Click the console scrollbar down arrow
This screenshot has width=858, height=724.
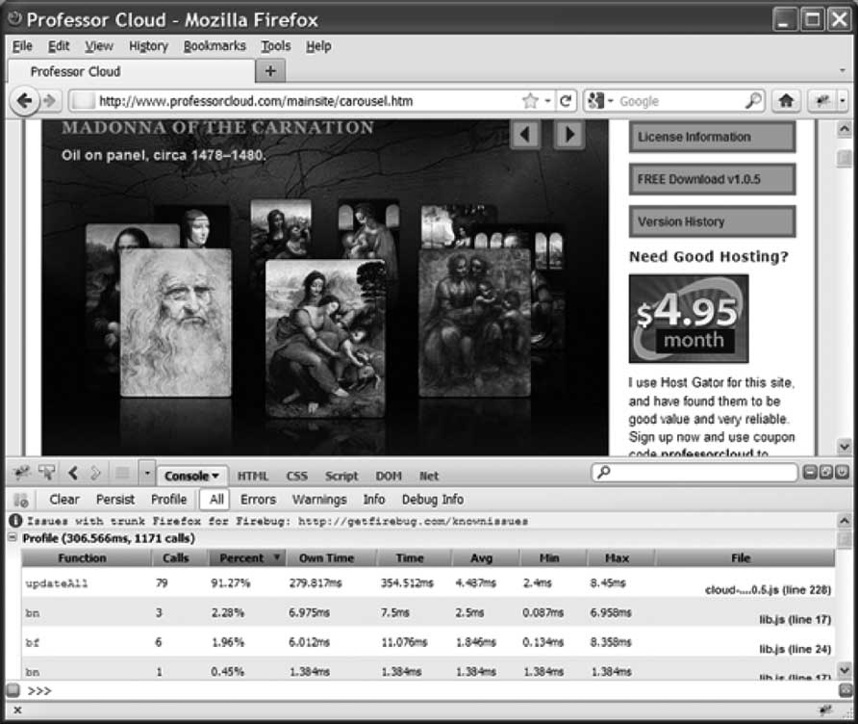click(845, 670)
